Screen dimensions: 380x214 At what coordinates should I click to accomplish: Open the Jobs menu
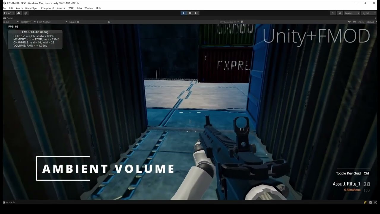click(x=80, y=8)
